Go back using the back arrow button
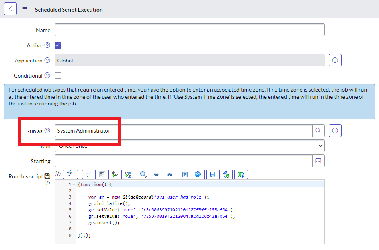Viewport: 379px width, 250px height. pos(10,9)
